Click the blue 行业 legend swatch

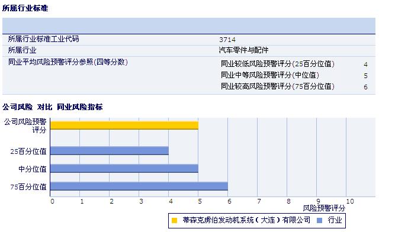[319, 220]
